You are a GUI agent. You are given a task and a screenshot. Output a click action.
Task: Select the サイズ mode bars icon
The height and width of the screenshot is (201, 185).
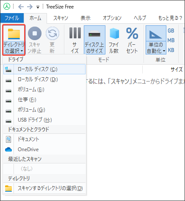pos(75,33)
